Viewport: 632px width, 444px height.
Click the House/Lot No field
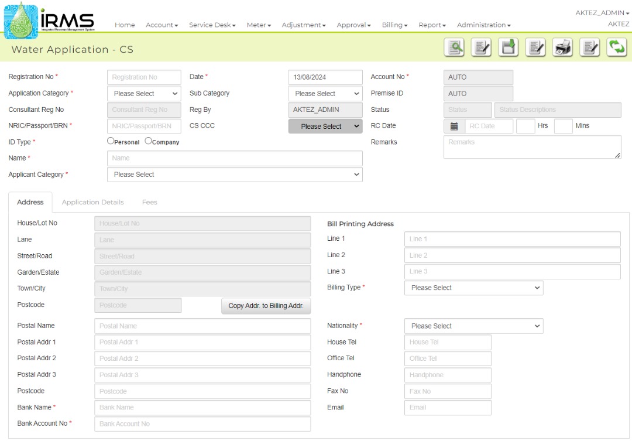coord(202,223)
